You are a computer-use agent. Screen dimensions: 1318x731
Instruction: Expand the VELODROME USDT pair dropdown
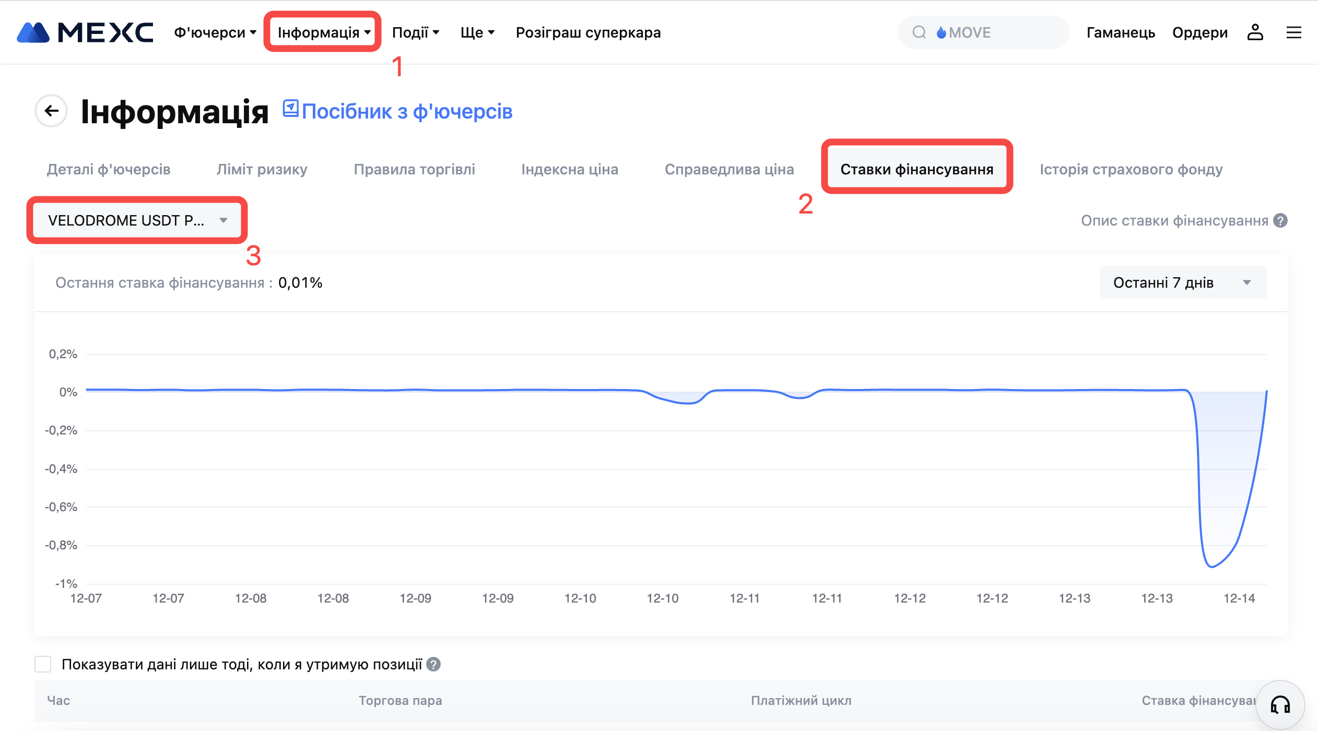pyautogui.click(x=137, y=220)
